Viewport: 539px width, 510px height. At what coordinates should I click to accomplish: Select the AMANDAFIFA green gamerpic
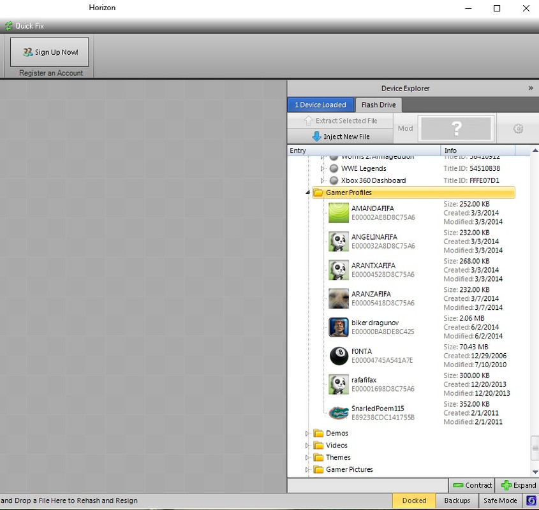(x=339, y=213)
